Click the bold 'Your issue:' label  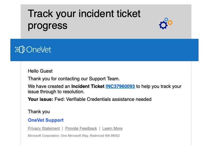coord(40,99)
